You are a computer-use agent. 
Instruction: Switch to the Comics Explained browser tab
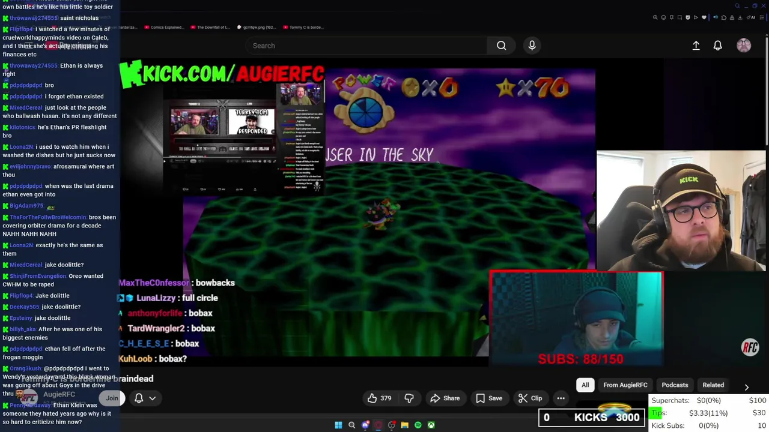pyautogui.click(x=164, y=27)
